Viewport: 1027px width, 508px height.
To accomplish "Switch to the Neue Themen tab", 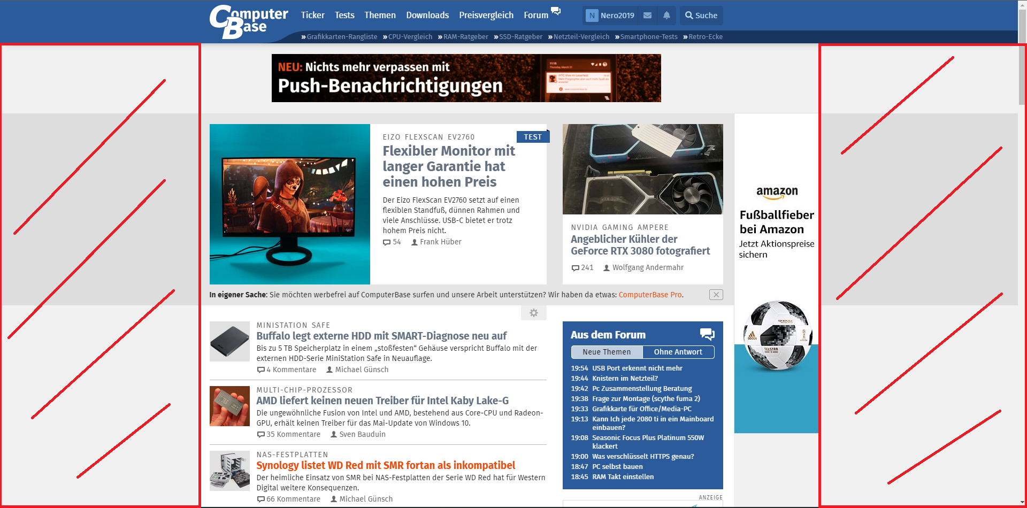I will (x=607, y=352).
